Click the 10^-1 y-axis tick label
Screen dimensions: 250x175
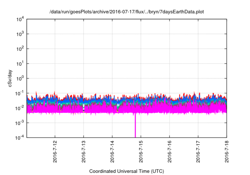(20, 93)
